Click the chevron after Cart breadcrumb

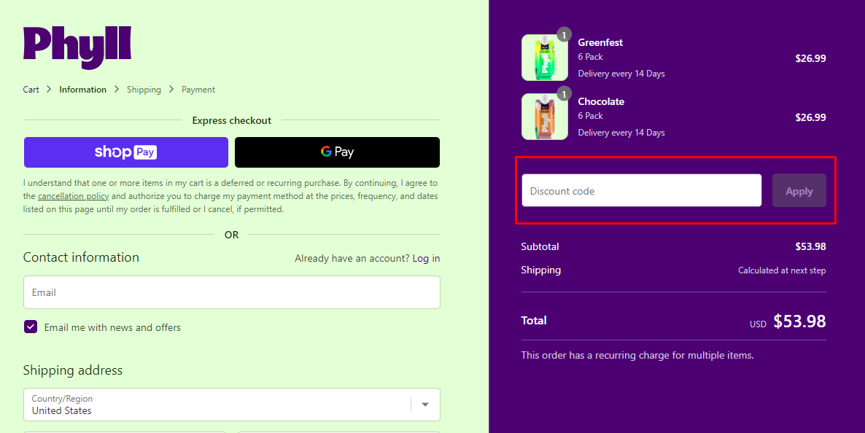49,90
